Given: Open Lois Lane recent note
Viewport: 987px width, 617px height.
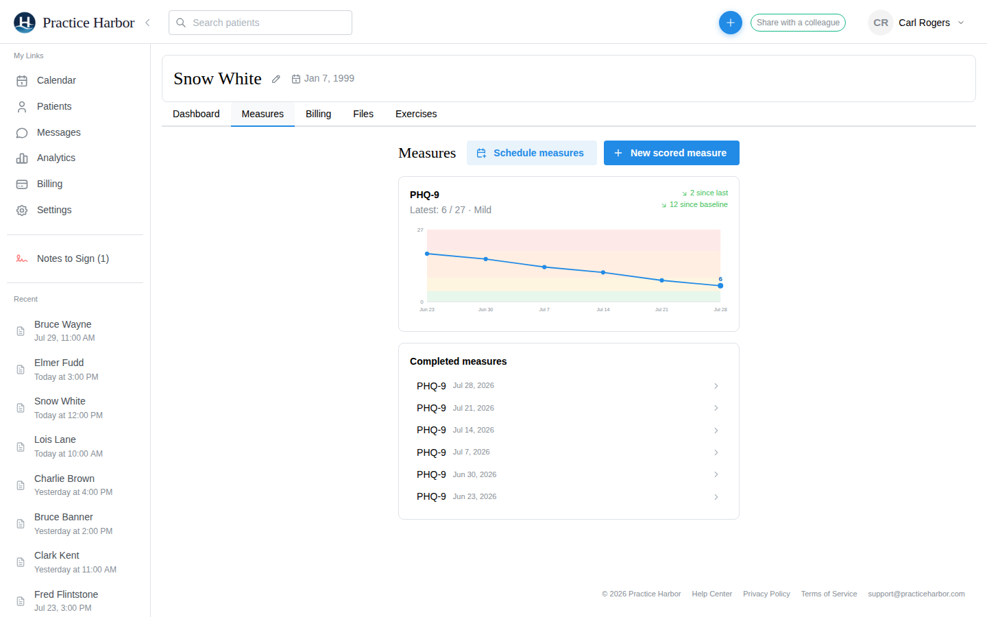Looking at the screenshot, I should pyautogui.click(x=75, y=446).
